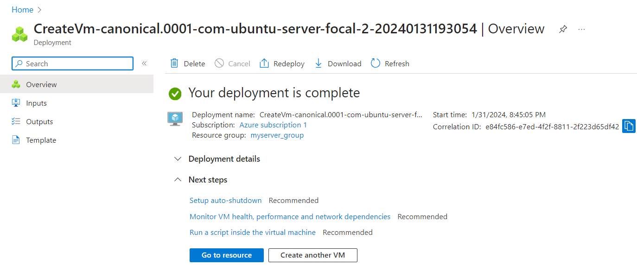The height and width of the screenshot is (265, 637).
Task: Click the Download arrow icon
Action: coord(318,63)
